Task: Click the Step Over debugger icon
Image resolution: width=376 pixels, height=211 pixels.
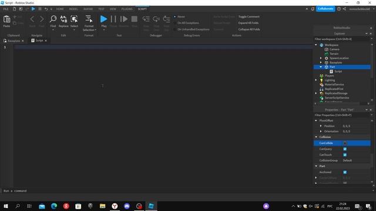Action: (x=156, y=19)
